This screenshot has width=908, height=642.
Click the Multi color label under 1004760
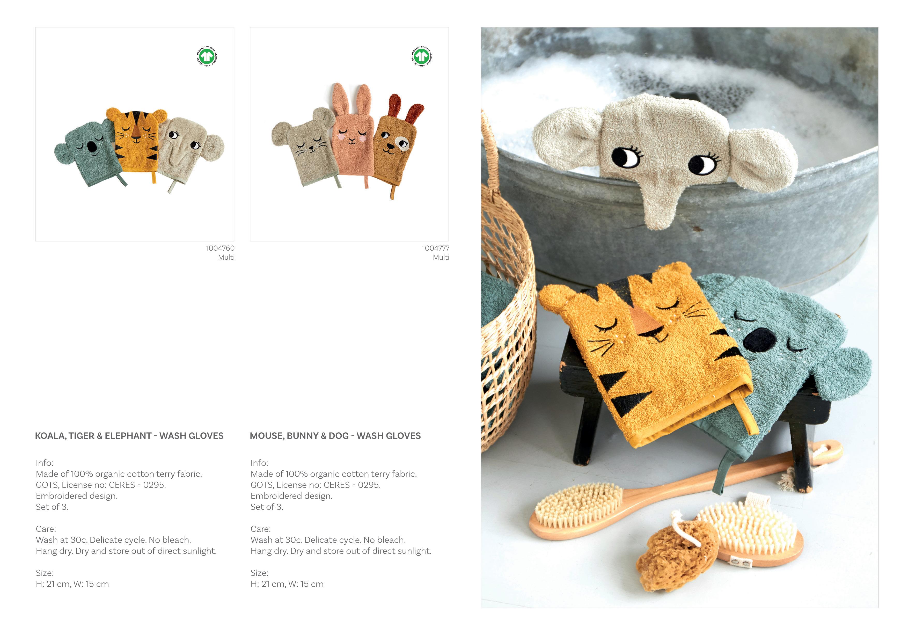click(226, 258)
